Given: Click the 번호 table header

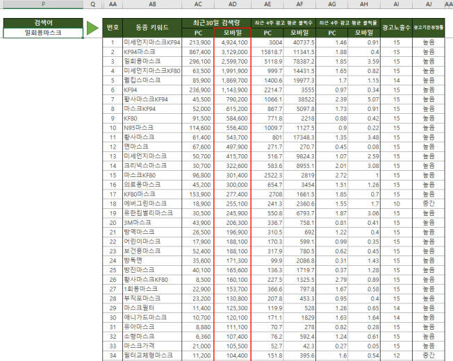Looking at the screenshot, I should coord(113,28).
